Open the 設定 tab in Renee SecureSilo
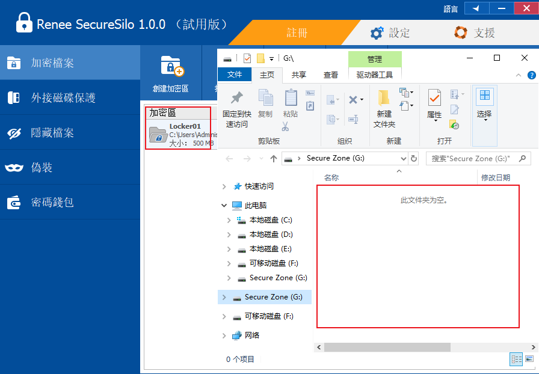Image resolution: width=539 pixels, height=374 pixels. (x=390, y=32)
